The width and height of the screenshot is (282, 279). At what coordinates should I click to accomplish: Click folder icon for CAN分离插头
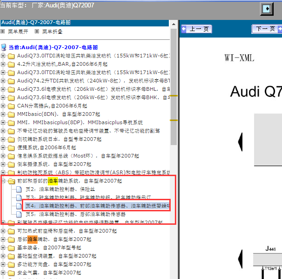pyautogui.click(x=11, y=106)
